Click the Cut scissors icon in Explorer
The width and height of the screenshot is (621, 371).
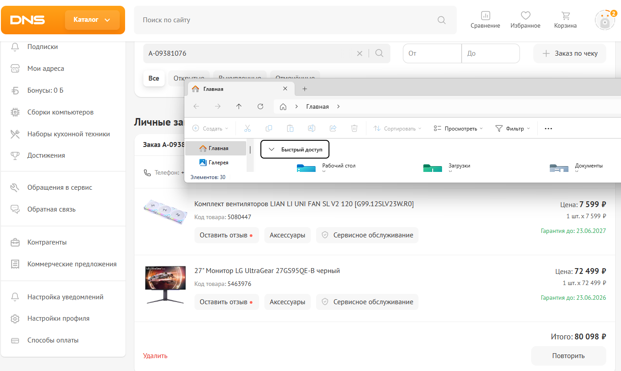coord(248,128)
